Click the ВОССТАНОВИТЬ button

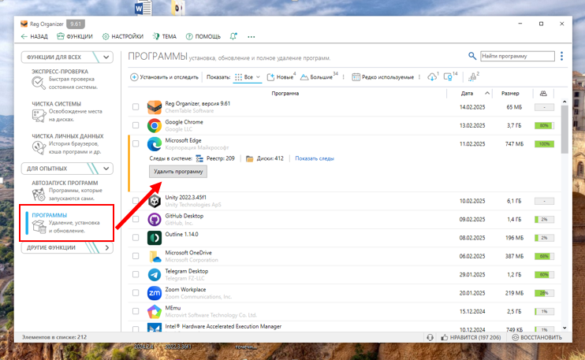point(537,337)
